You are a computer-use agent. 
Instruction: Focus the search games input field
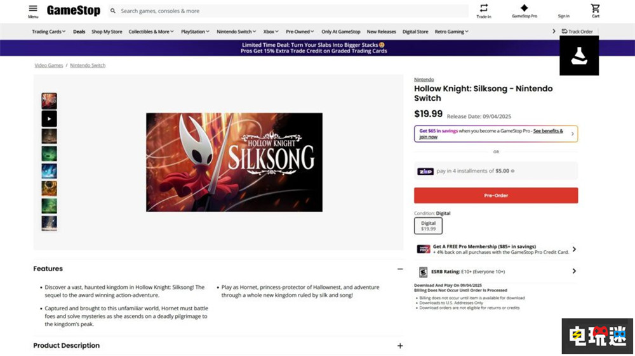coord(292,11)
